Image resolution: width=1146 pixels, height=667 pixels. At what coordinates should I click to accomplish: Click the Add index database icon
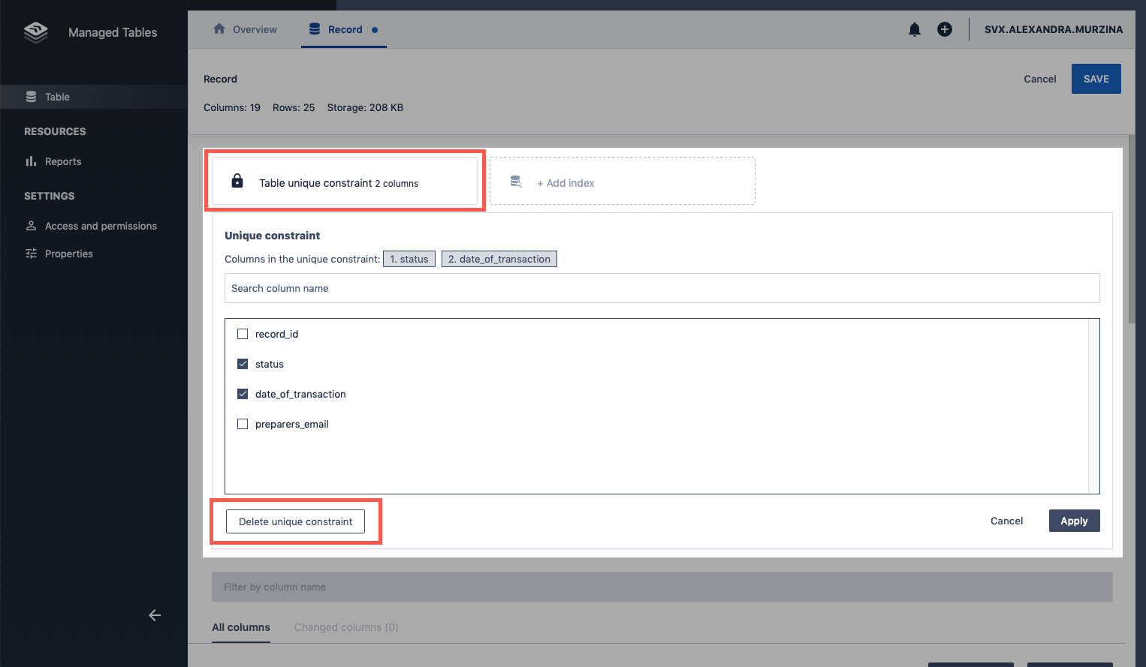516,182
